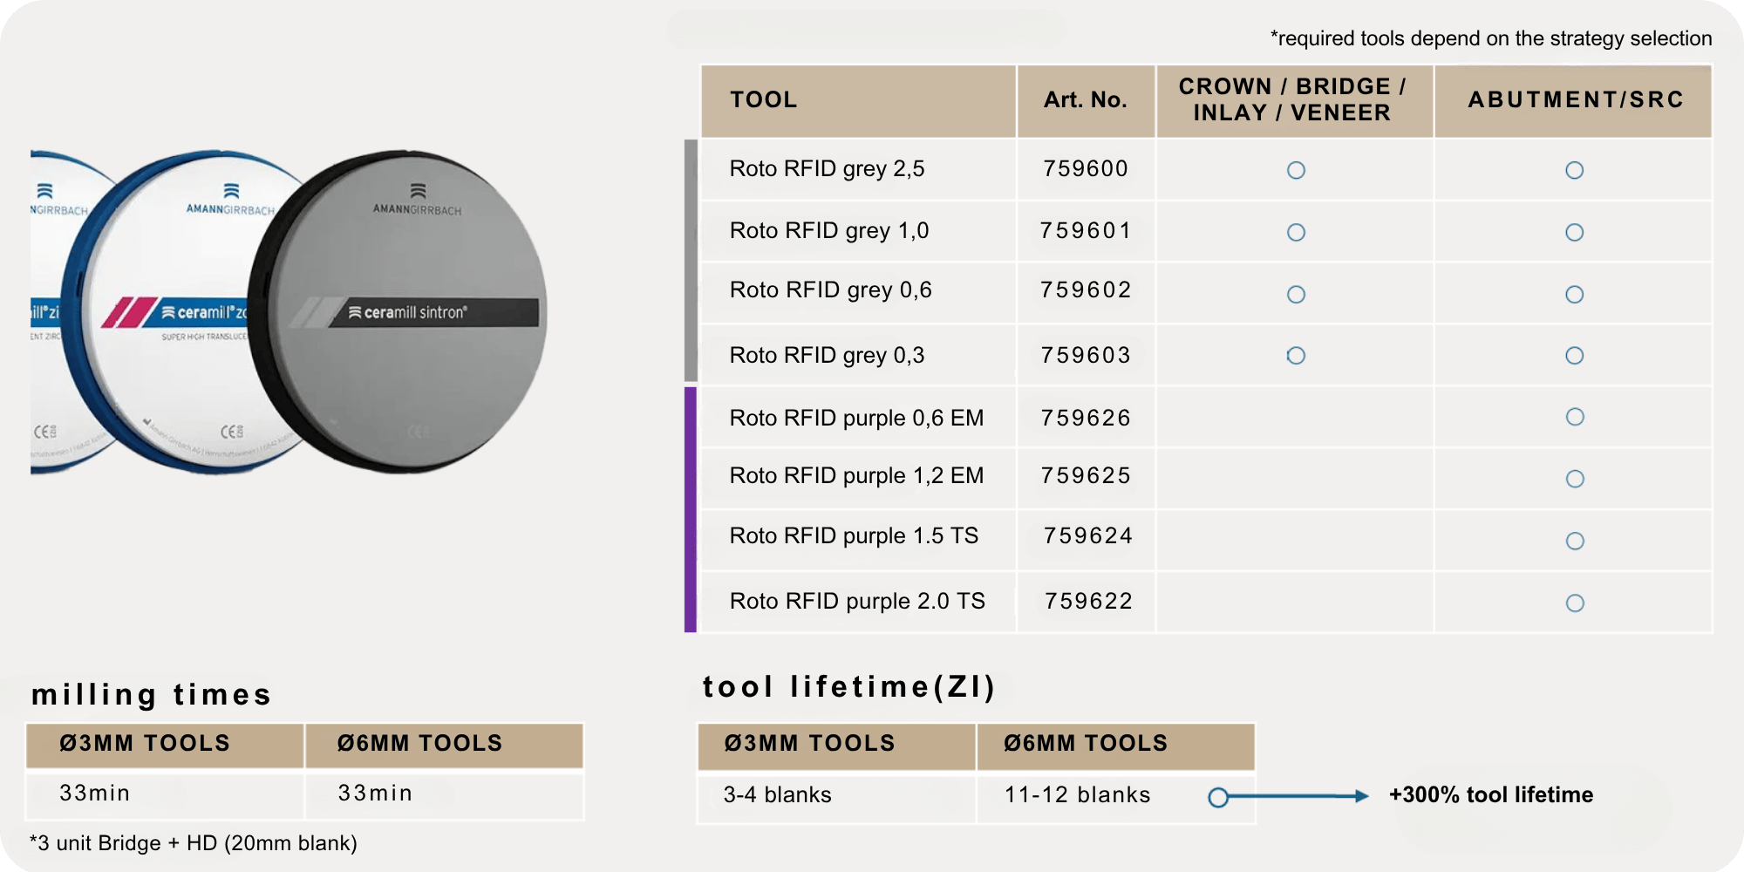Click crown/bridge circle for Roto RFID grey 2,5
The height and width of the screenshot is (872, 1744).
click(1296, 170)
